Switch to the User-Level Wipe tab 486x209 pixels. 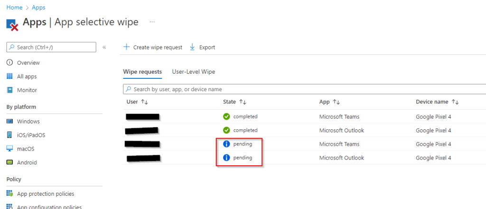tap(193, 72)
